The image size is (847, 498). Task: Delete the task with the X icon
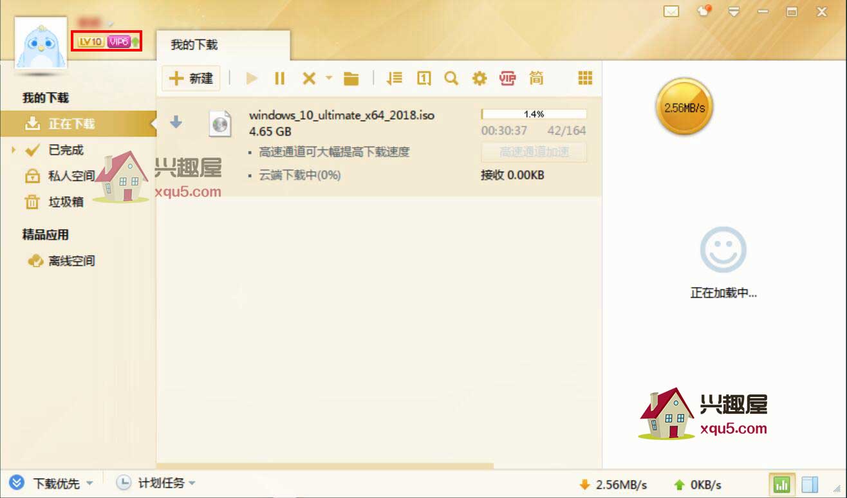[x=309, y=78]
